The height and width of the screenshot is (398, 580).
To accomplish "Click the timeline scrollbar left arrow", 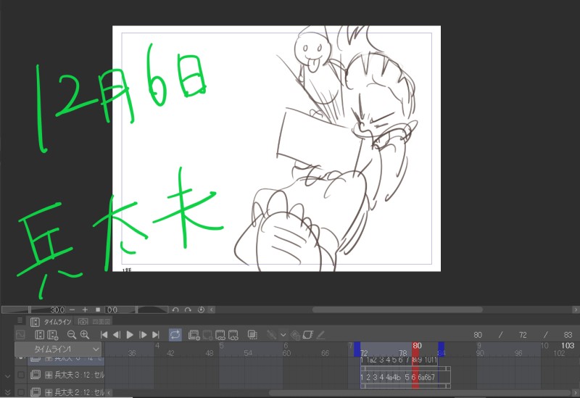I will pyautogui.click(x=109, y=393).
